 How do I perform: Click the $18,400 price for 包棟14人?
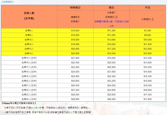[x=111, y=53]
